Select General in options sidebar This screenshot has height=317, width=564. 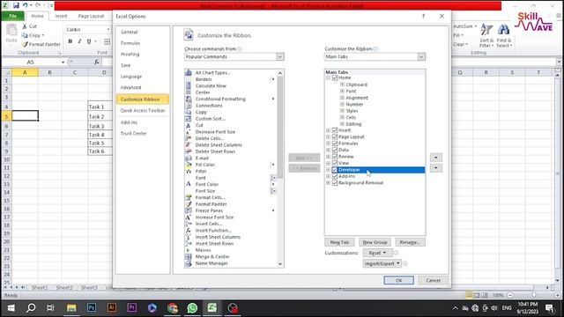point(130,32)
